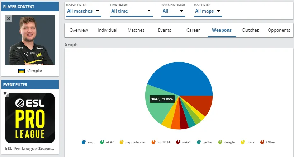294x157 pixels.
Task: Toggle the galilar legend icon
Action: (199, 142)
